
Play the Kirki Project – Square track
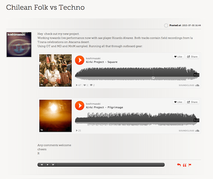[80, 60]
